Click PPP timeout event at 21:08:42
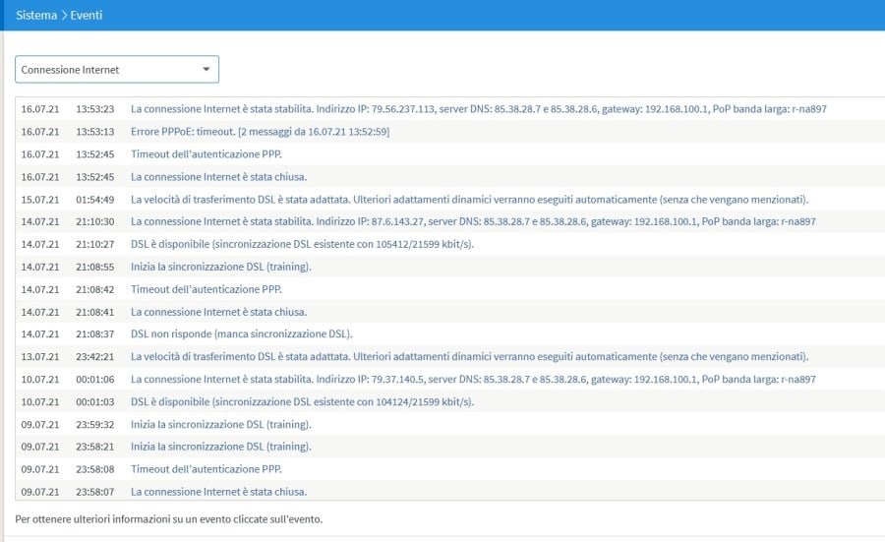885x542 pixels. (x=206, y=289)
